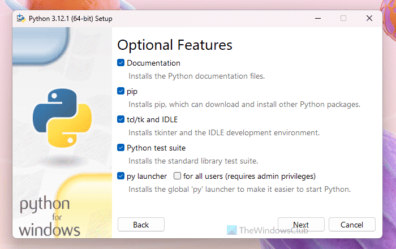Click the Python installer icon in title bar
396x249 pixels.
(21, 18)
